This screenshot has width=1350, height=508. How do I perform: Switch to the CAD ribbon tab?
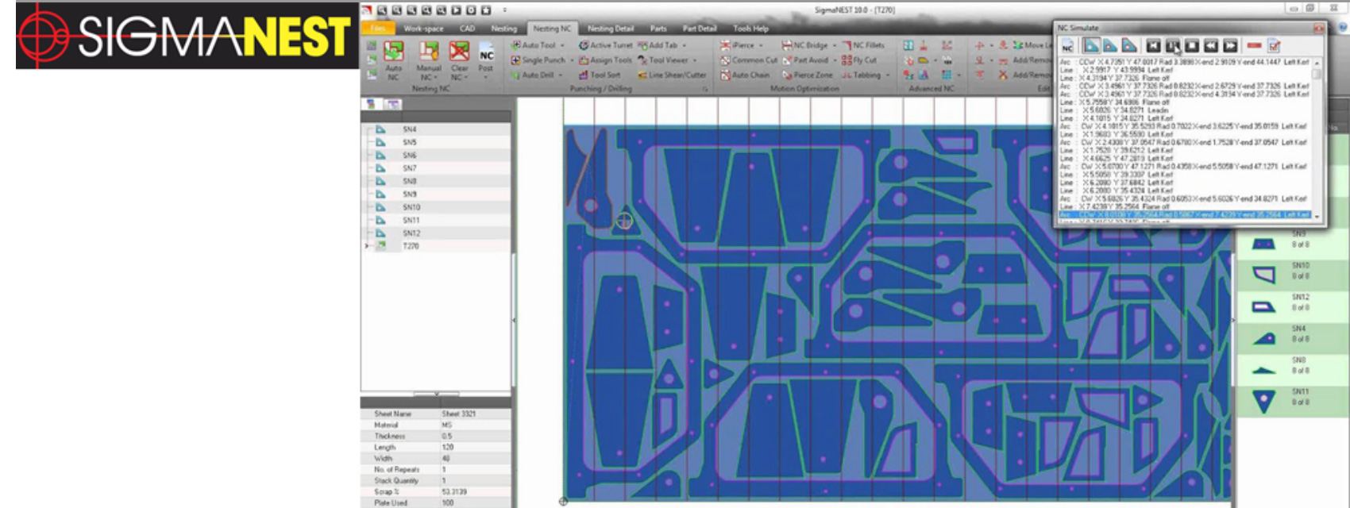(x=467, y=29)
